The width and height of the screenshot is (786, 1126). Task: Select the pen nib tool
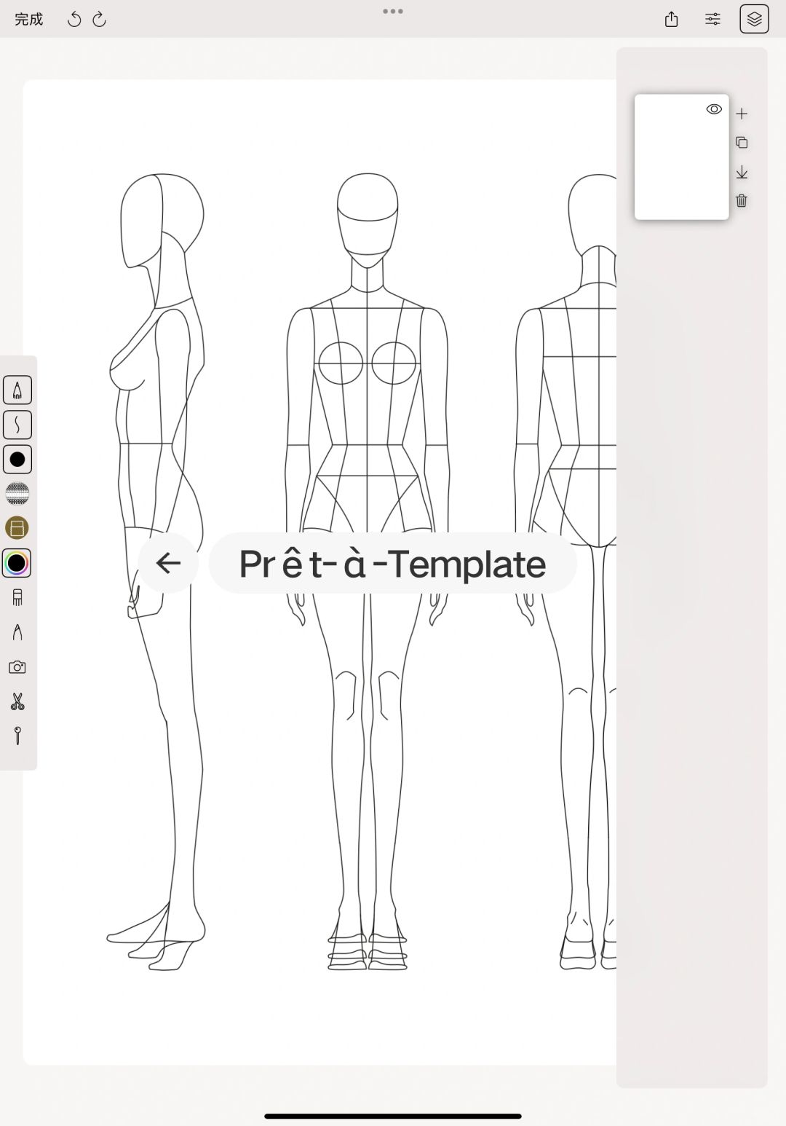point(17,390)
